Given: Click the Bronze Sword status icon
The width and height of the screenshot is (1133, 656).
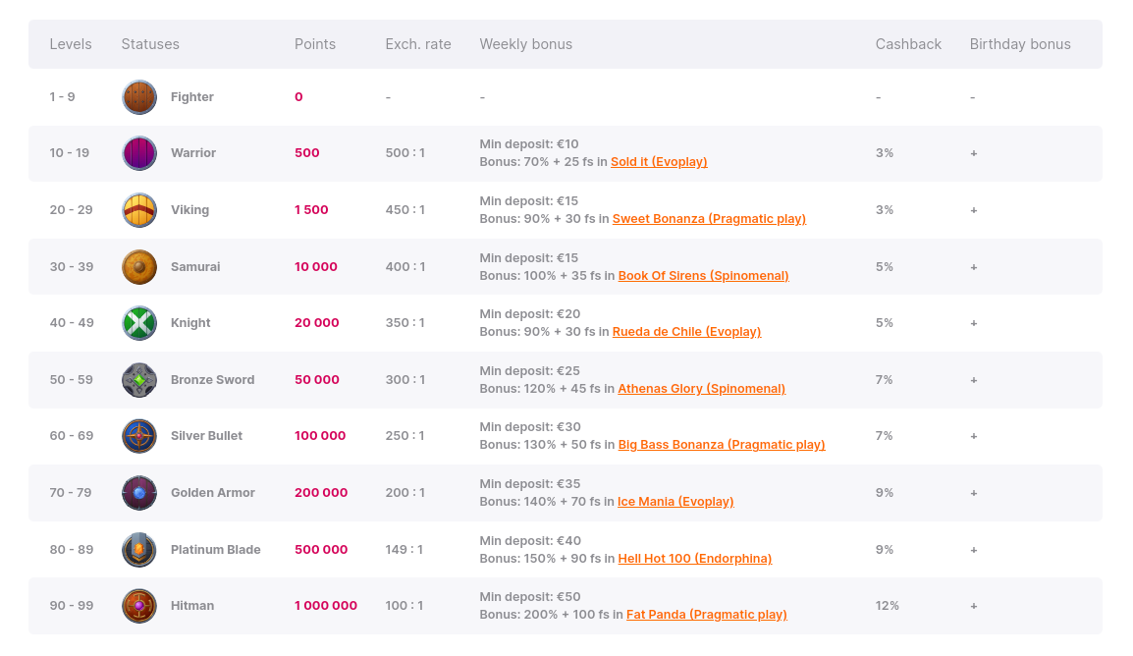Looking at the screenshot, I should click(x=139, y=380).
